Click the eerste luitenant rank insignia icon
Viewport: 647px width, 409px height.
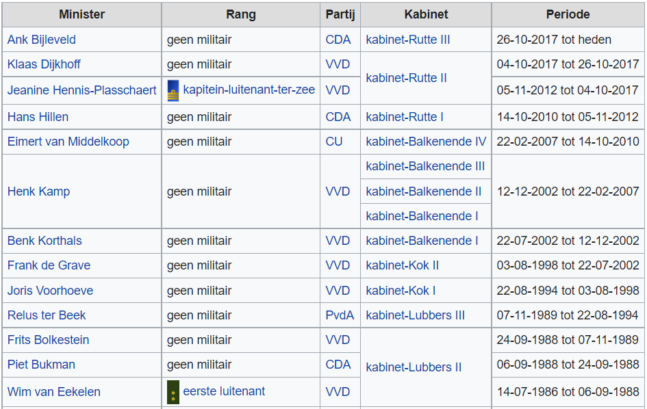(173, 392)
